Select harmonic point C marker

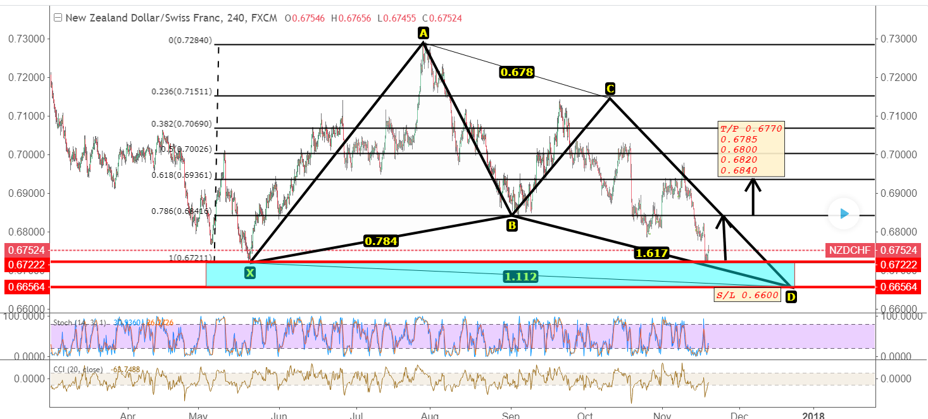[x=609, y=89]
